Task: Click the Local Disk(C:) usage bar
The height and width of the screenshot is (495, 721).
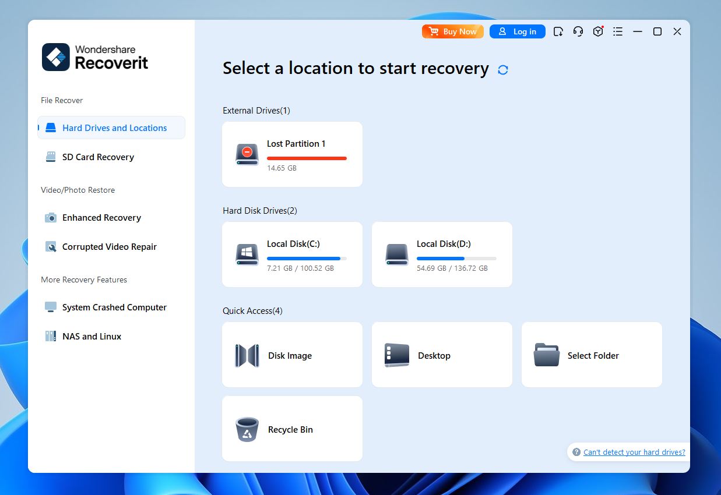Action: click(307, 259)
